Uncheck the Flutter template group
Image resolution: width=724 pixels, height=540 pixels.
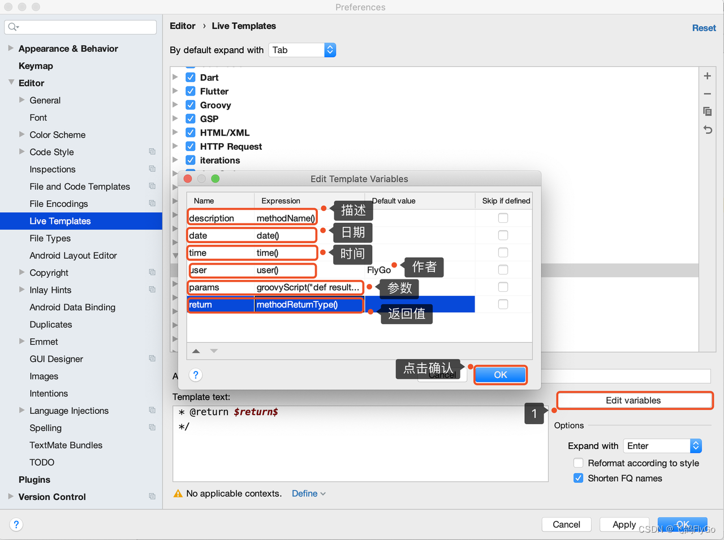coord(191,91)
